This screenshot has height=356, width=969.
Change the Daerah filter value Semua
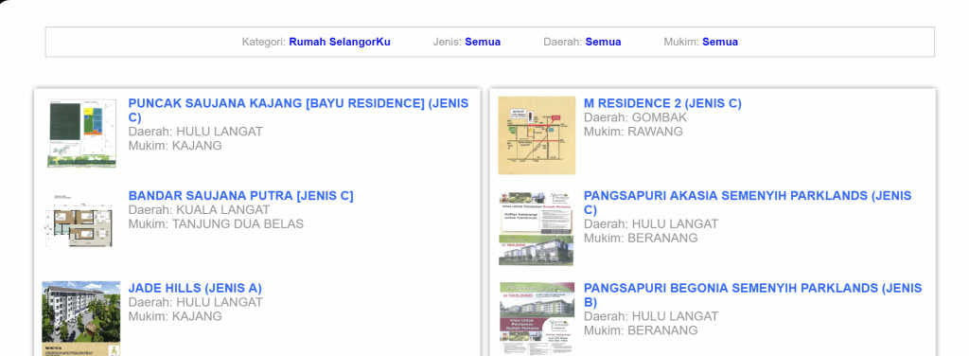(x=603, y=42)
